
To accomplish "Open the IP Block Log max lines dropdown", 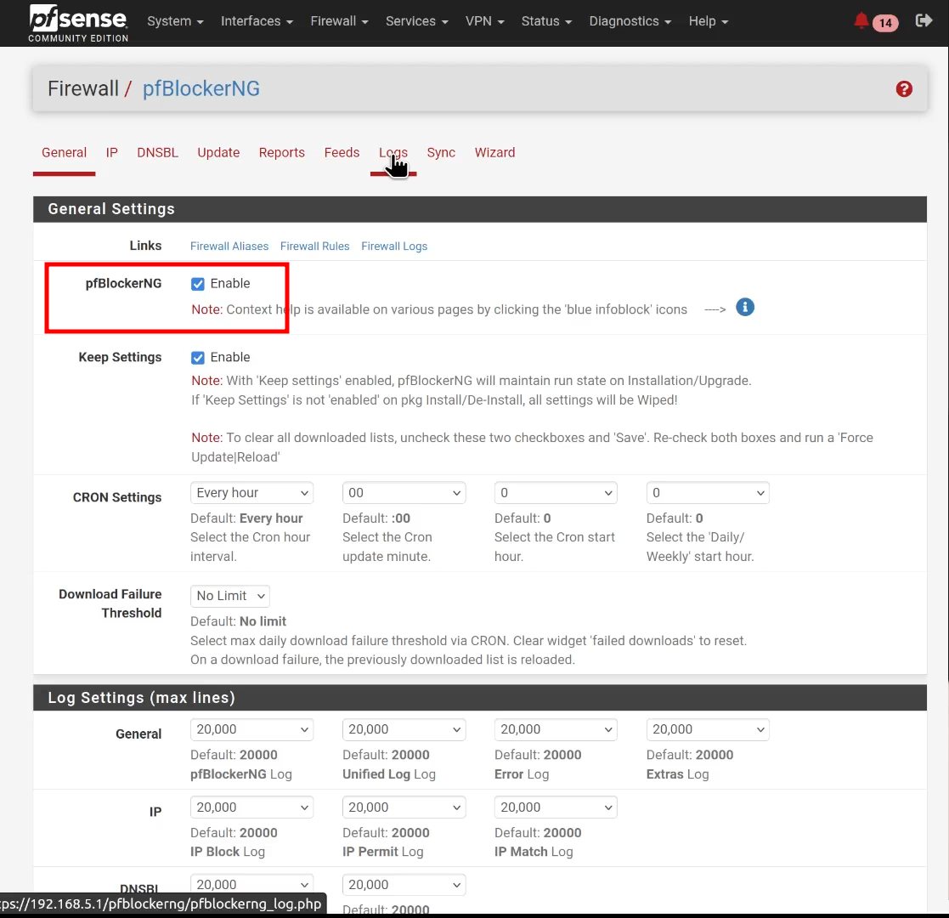I will coord(251,807).
